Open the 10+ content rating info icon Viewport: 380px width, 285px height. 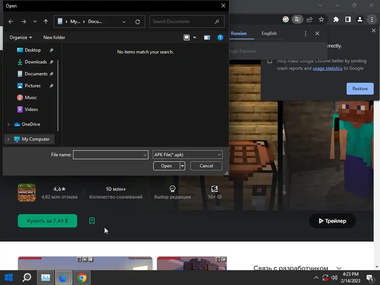coord(219,197)
